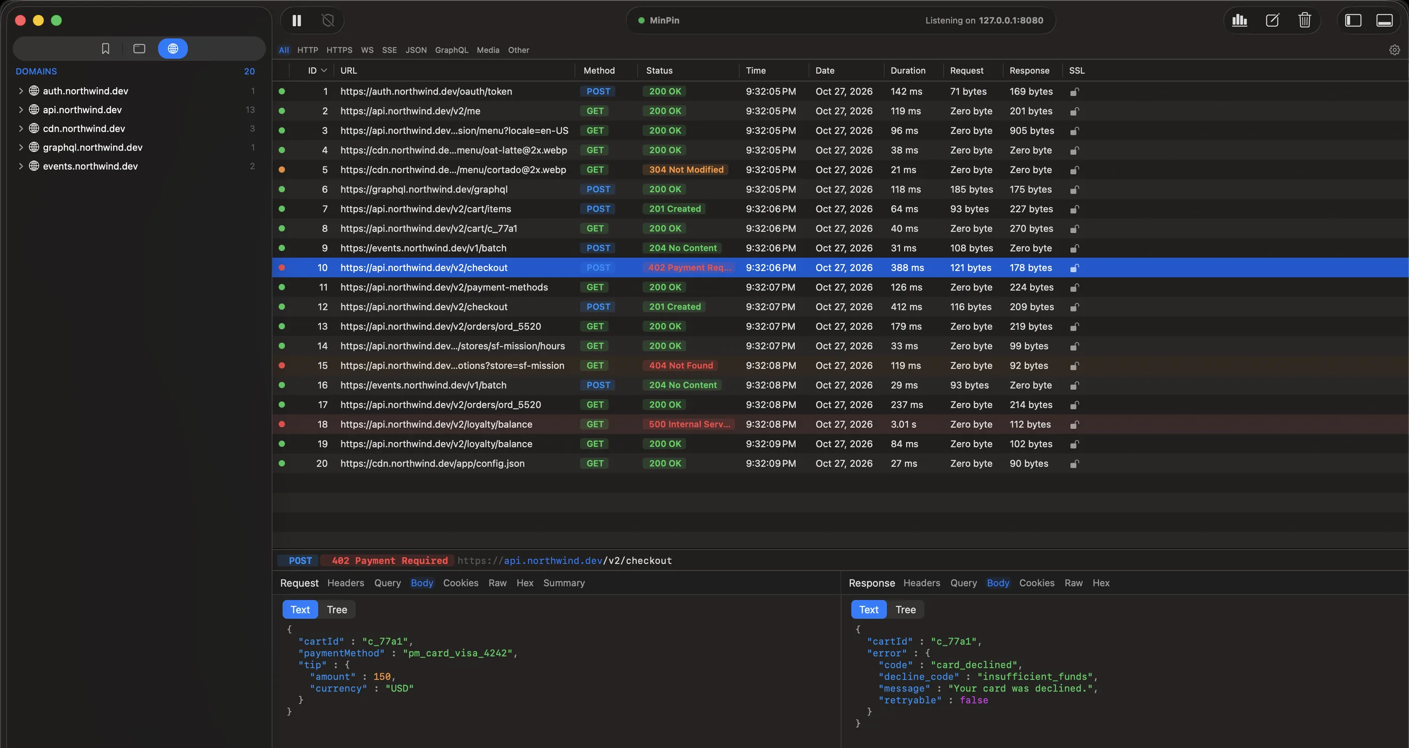
Task: Click the lock icon of request 18
Action: coord(1074,424)
